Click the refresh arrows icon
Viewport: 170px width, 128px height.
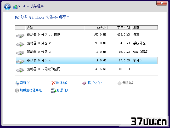(17, 83)
